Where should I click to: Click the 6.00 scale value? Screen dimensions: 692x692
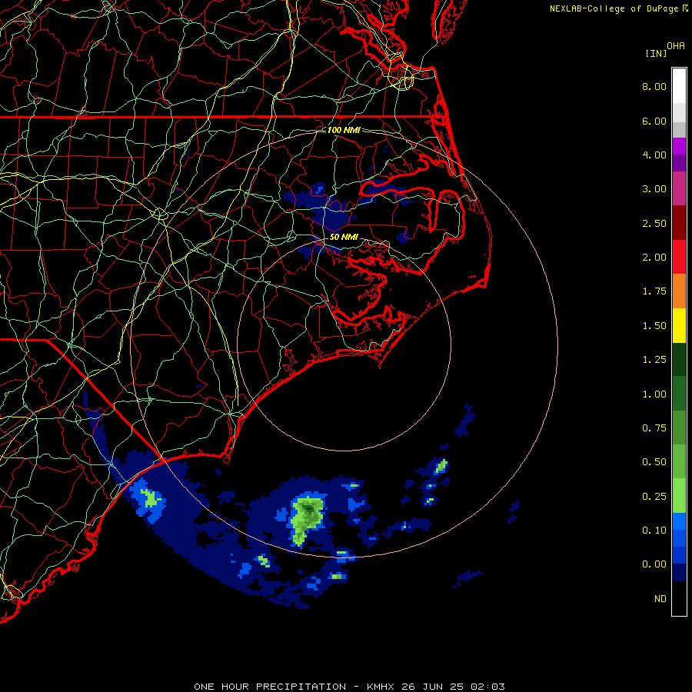tap(654, 121)
